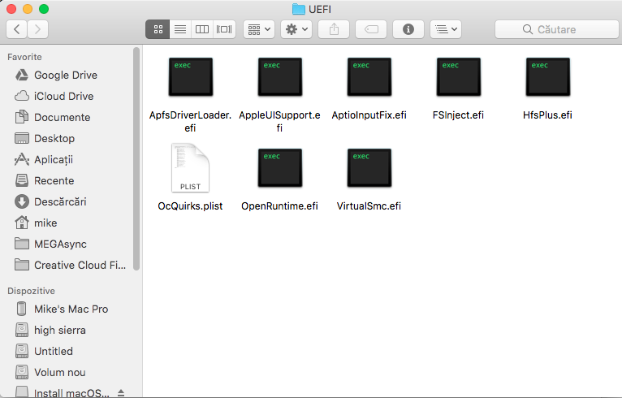Click the "AptioInputFix.efi" file name label
The width and height of the screenshot is (622, 398).
(x=369, y=115)
